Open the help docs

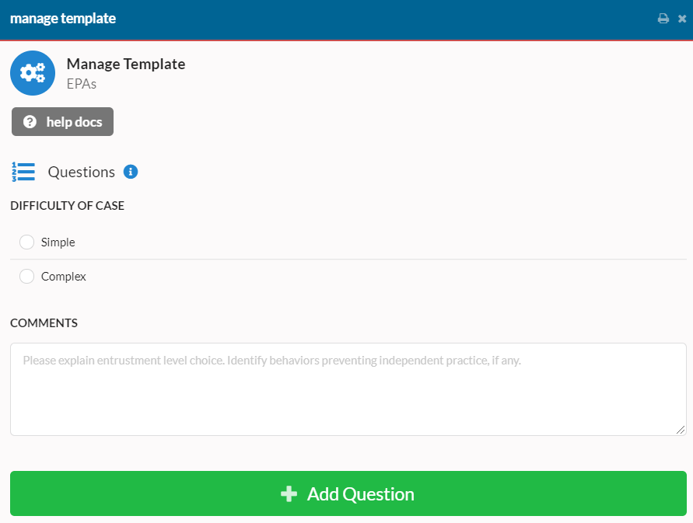click(62, 121)
